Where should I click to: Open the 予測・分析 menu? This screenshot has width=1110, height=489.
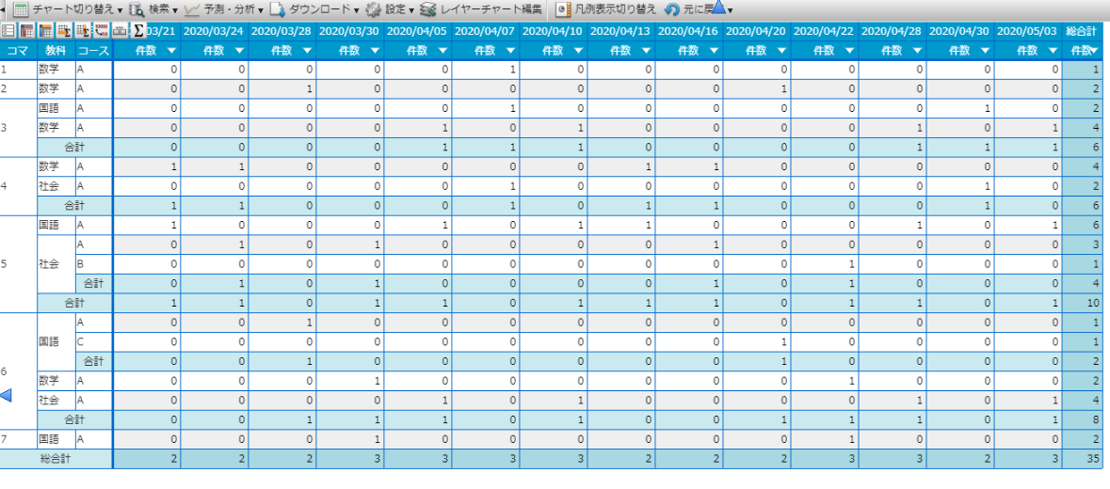click(x=224, y=10)
